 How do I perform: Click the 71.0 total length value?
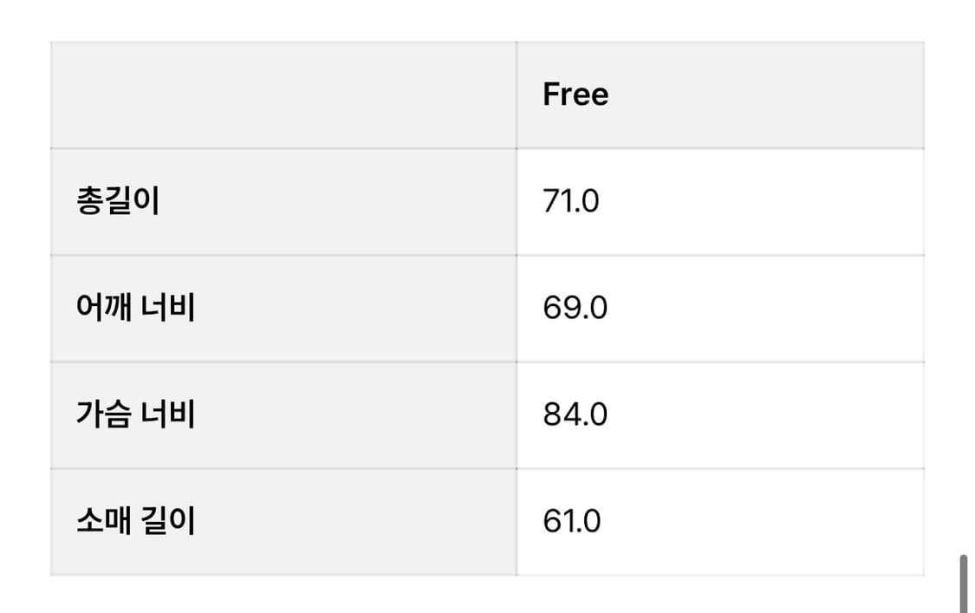click(x=571, y=202)
